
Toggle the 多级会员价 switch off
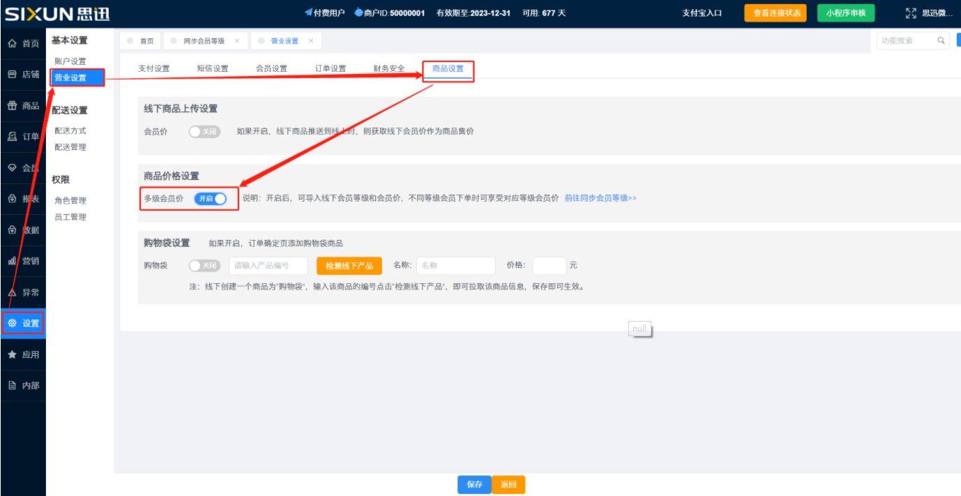tap(211, 198)
